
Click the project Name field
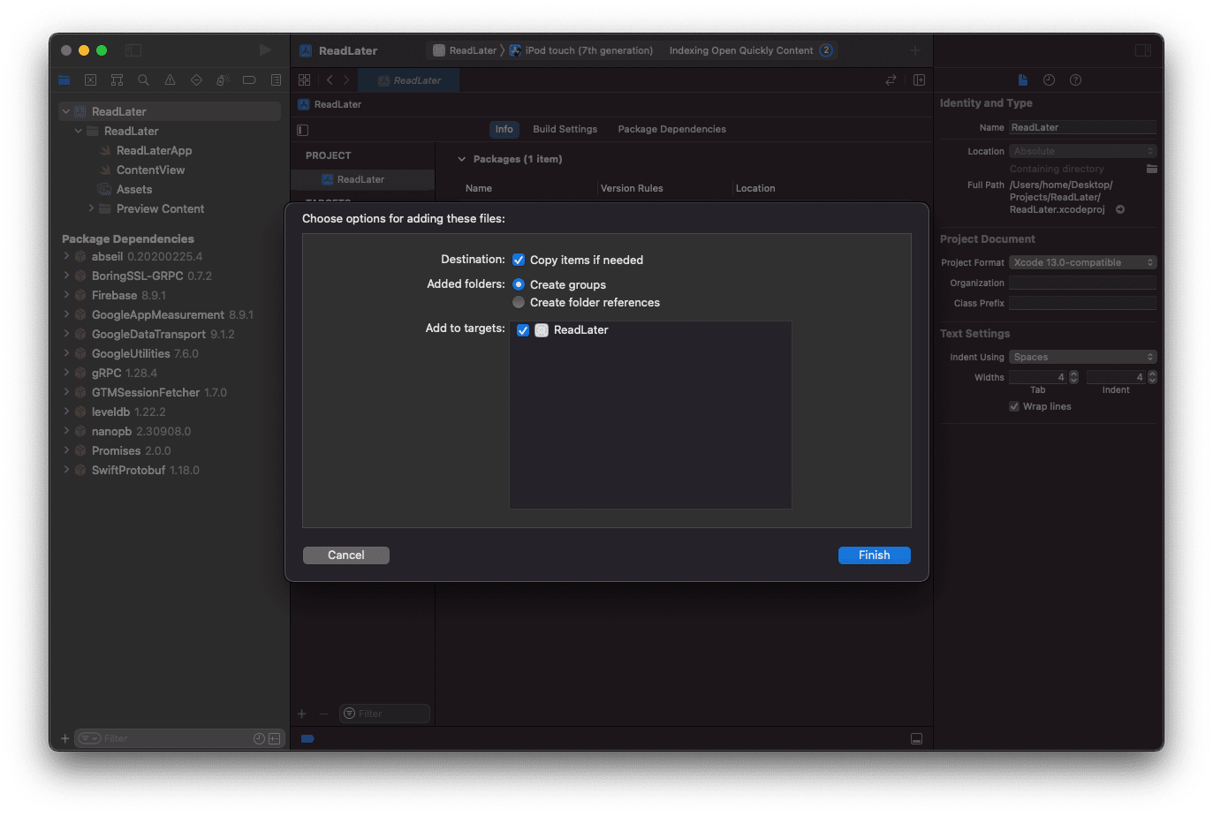[1082, 127]
